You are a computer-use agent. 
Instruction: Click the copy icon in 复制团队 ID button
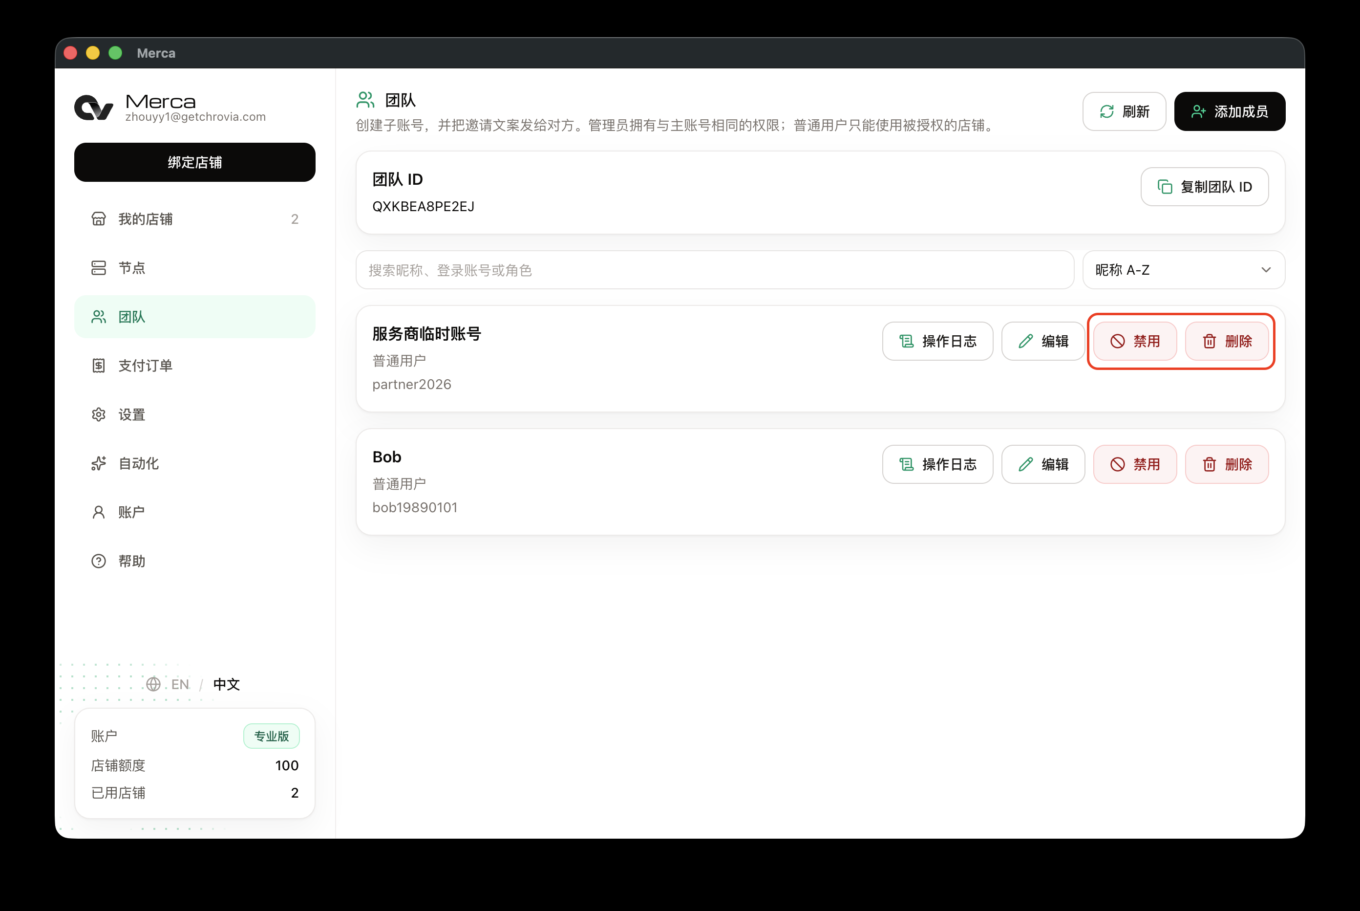[x=1165, y=187]
